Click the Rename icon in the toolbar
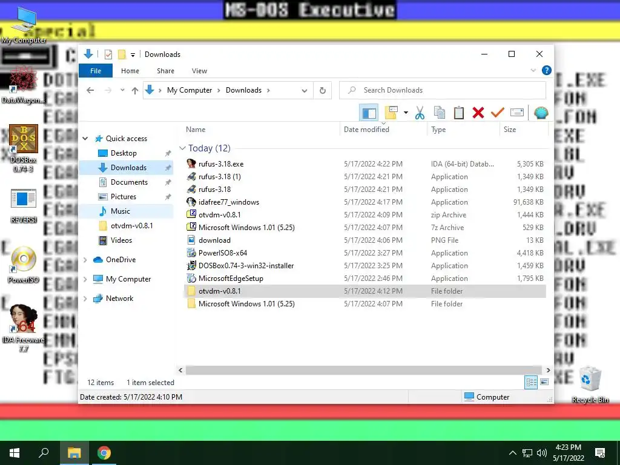This screenshot has height=465, width=620. click(517, 113)
